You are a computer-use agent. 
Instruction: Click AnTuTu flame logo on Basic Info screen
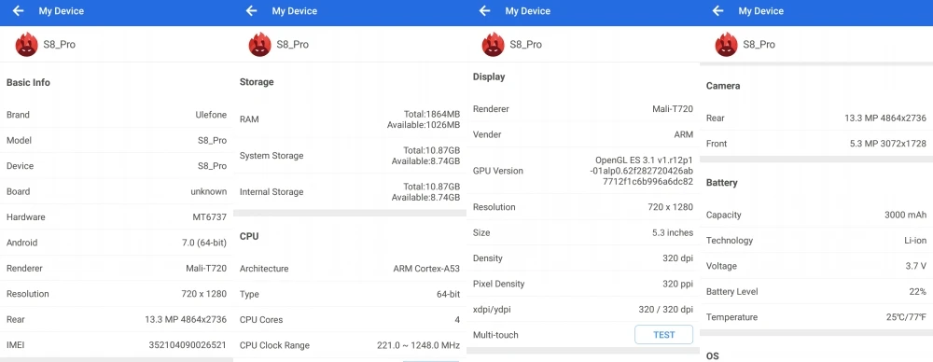(x=26, y=44)
